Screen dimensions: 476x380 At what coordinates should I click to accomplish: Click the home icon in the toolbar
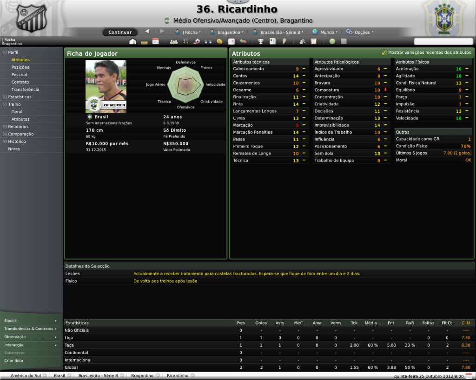tap(133, 41)
